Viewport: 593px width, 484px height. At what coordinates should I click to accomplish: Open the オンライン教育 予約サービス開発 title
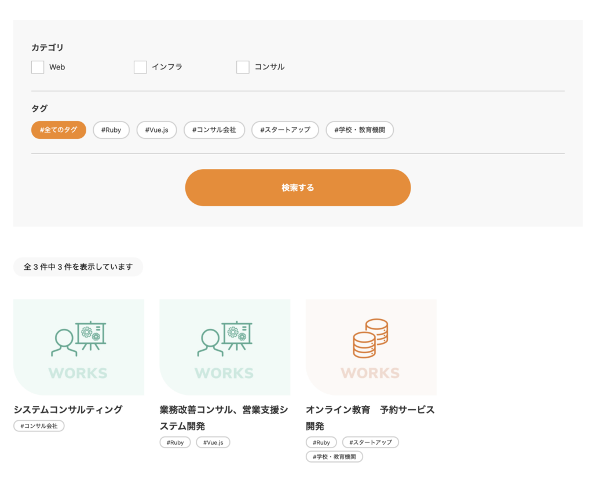[x=370, y=418]
